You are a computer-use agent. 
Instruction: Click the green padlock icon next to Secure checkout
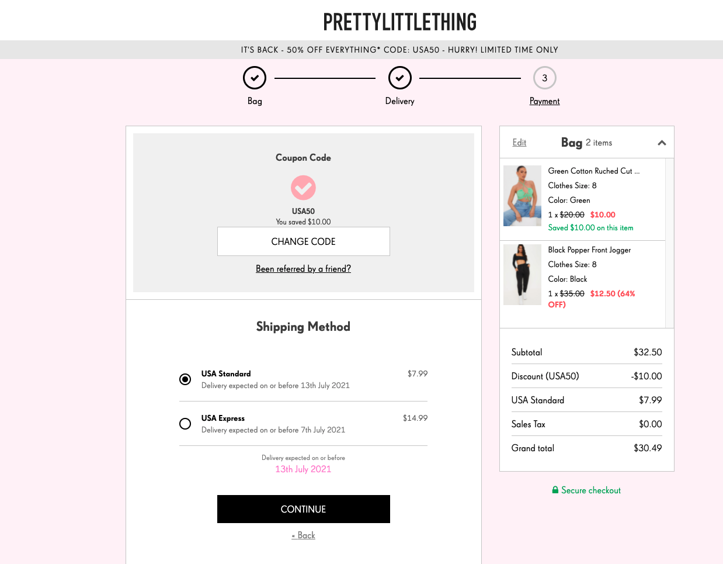click(x=555, y=490)
